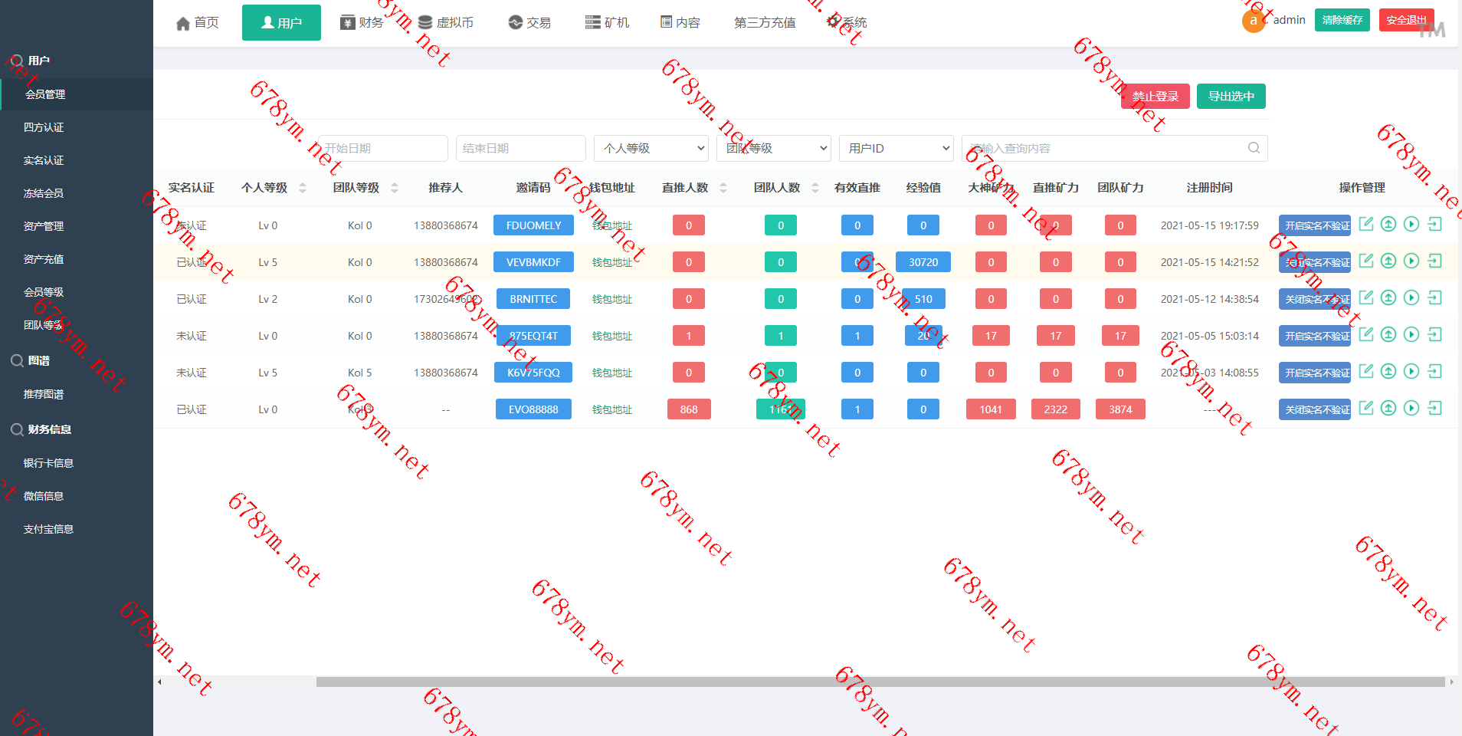Click the admin avatar icon

click(1253, 21)
